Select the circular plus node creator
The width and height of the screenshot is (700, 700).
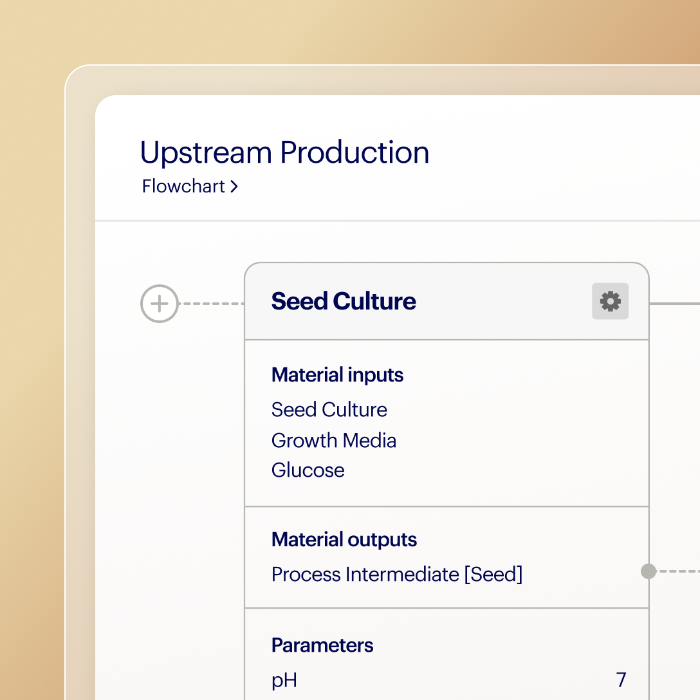coord(159,303)
